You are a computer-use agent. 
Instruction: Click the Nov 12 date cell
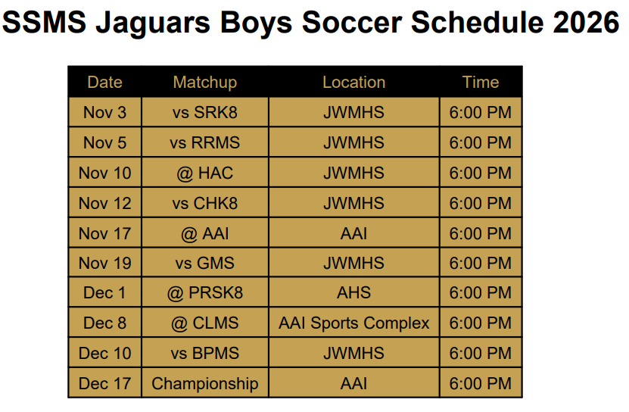[104, 203]
